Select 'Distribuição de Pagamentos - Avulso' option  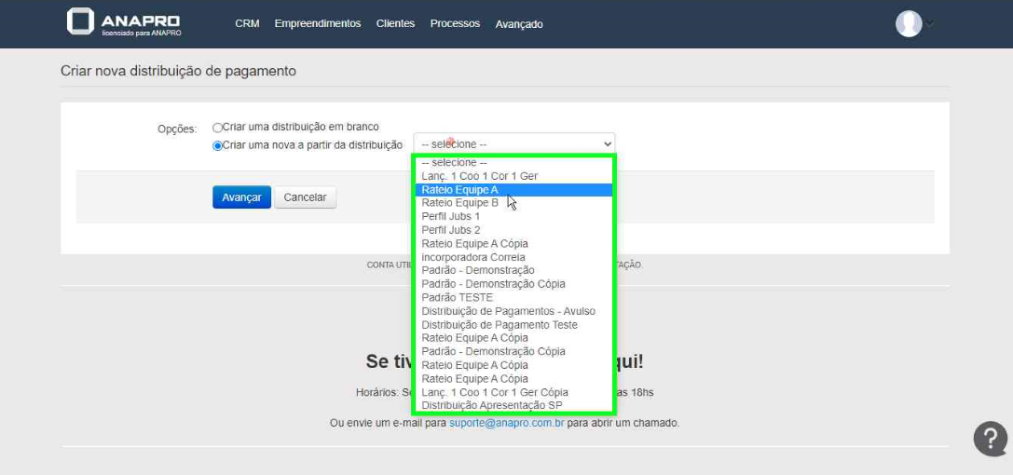[x=508, y=311]
